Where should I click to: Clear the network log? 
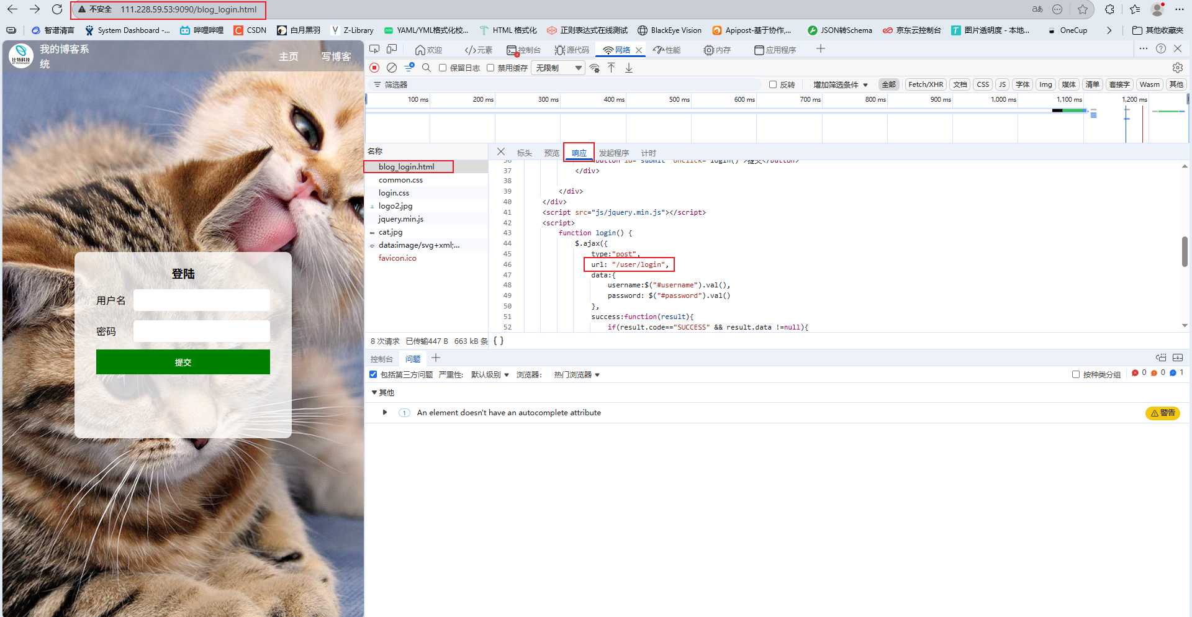(x=392, y=68)
